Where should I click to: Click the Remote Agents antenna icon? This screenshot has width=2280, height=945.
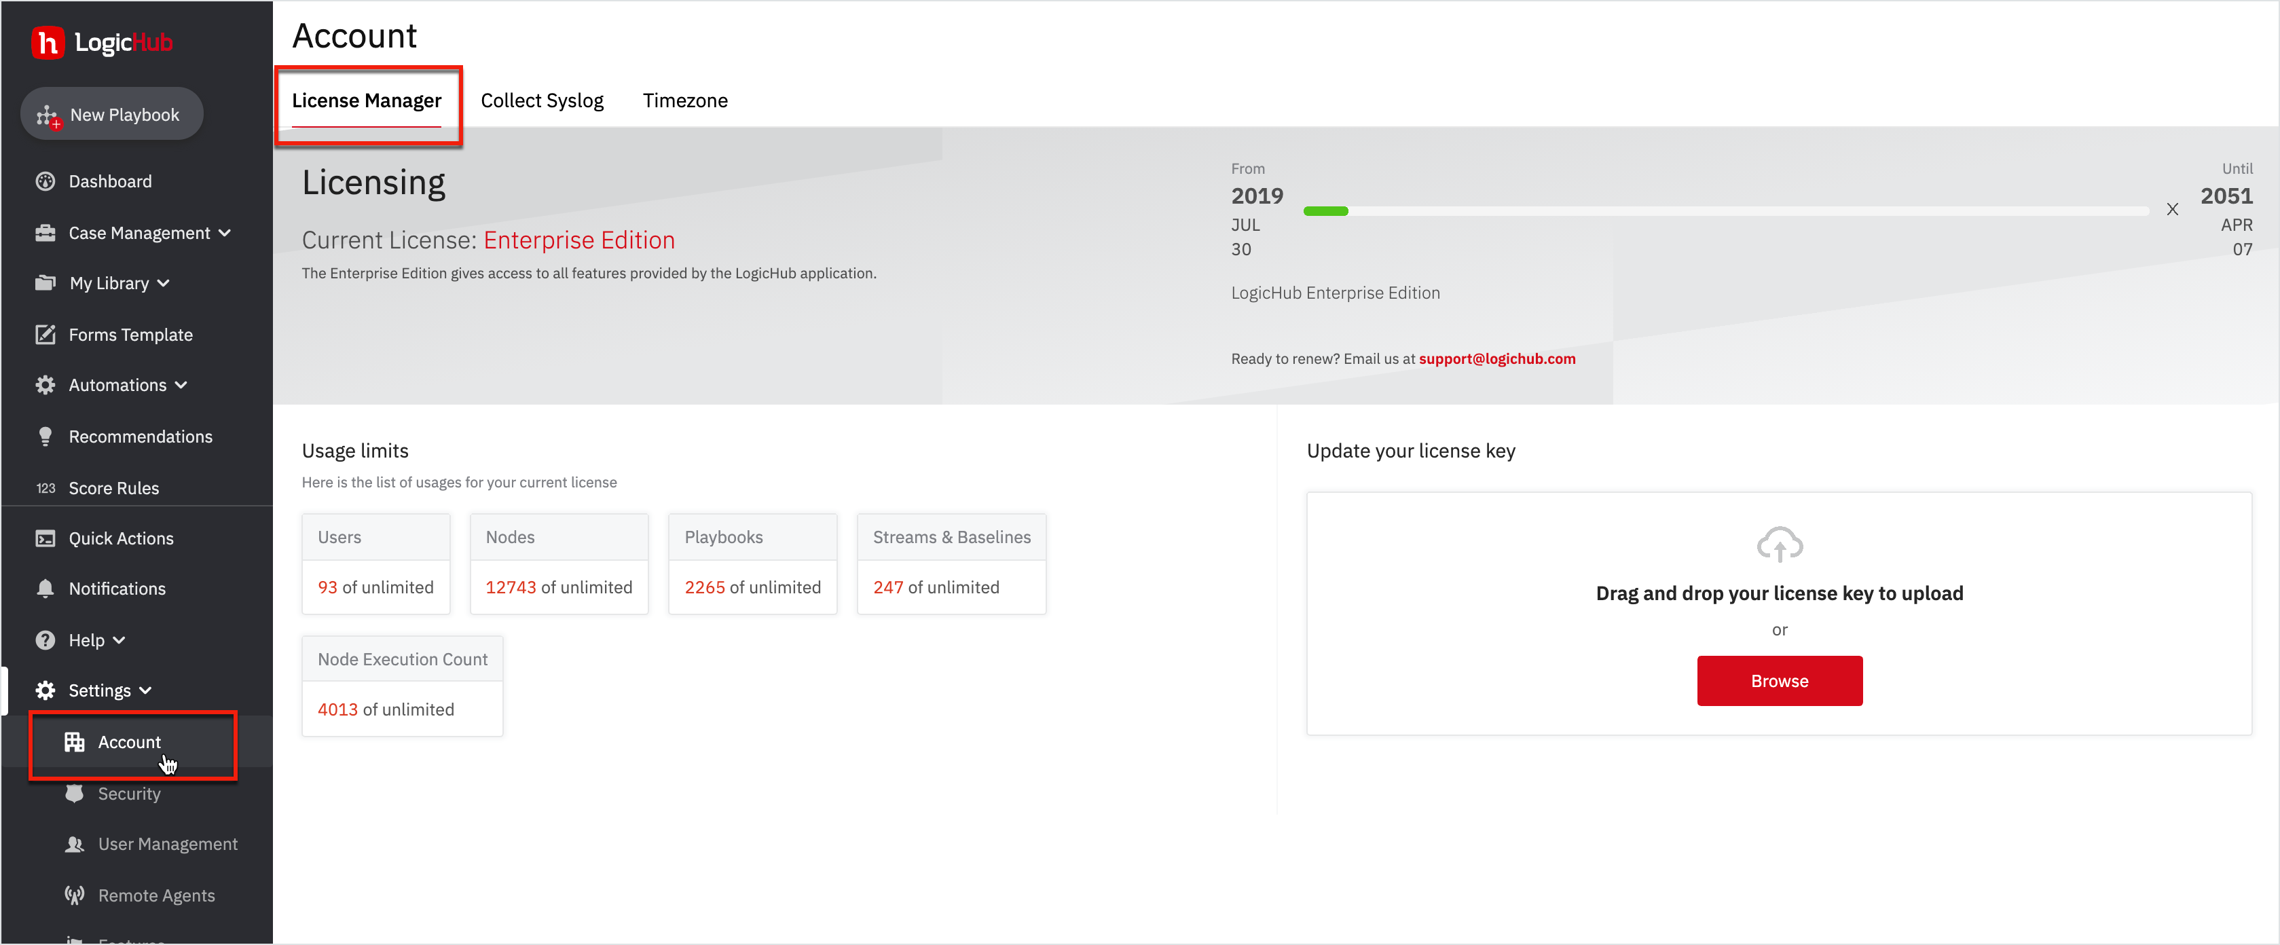[75, 895]
